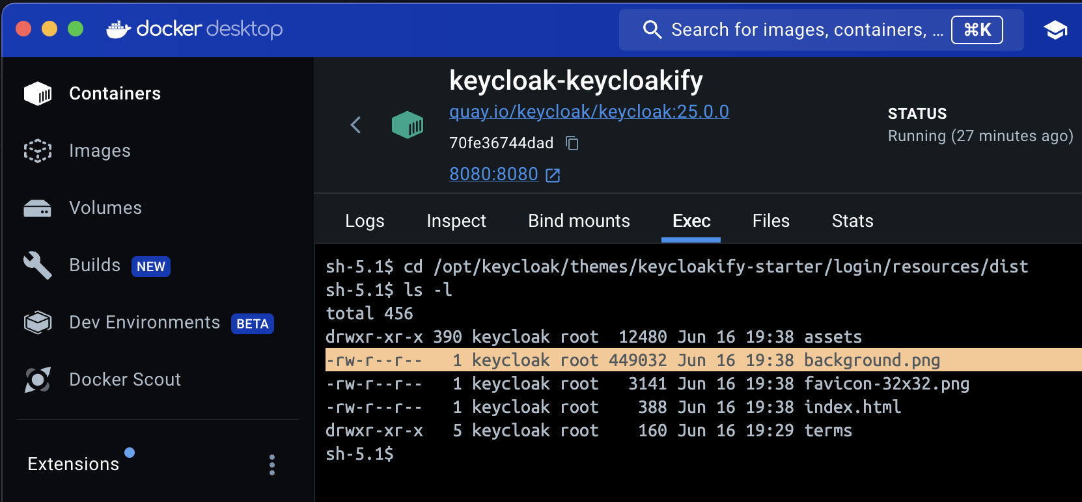Open the Extensions three-dot menu
This screenshot has height=502, width=1082.
(x=272, y=464)
